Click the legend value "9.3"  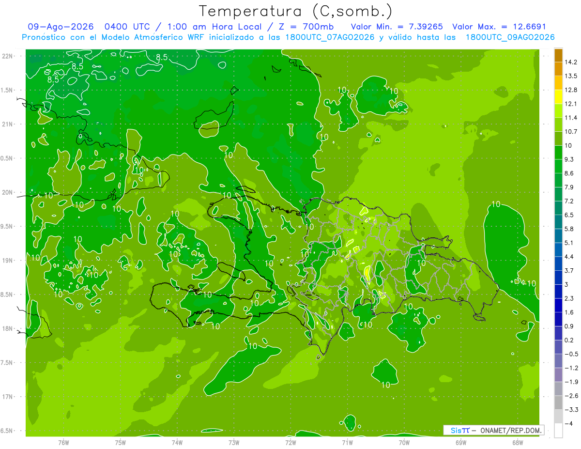570,159
